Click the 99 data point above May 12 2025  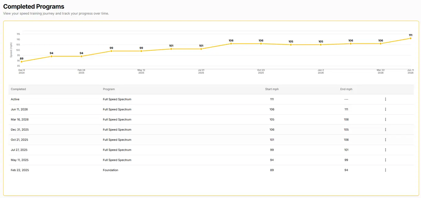[x=141, y=51]
